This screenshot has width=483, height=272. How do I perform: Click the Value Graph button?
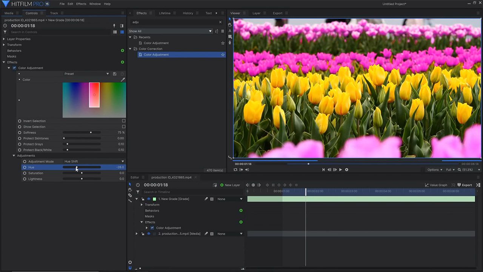coord(436,185)
